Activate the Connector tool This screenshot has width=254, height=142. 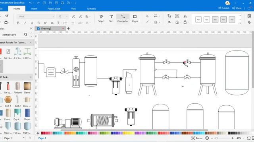click(x=123, y=19)
